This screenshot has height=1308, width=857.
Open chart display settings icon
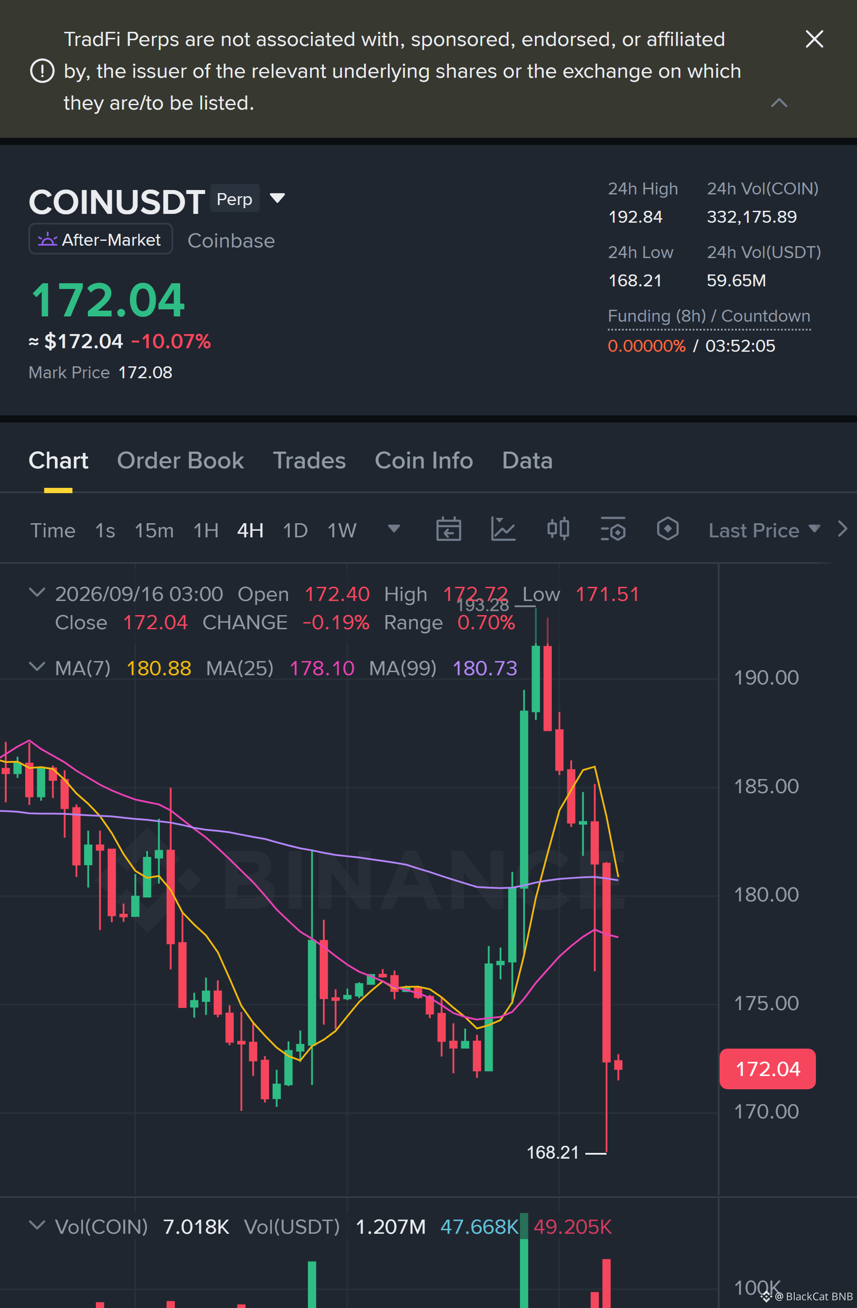(x=613, y=530)
